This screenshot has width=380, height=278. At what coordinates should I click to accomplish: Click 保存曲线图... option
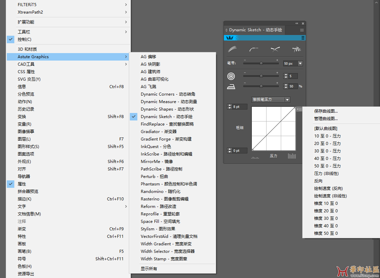point(341,111)
